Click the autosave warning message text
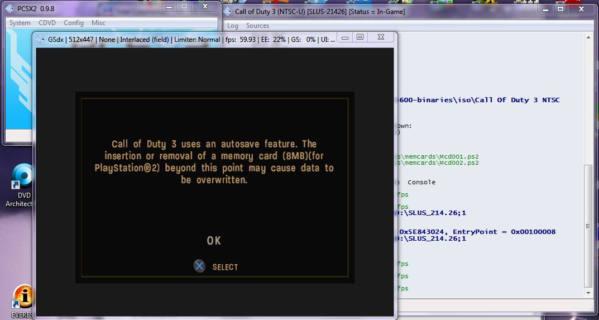Screen dimensions: 599x320 214,162
